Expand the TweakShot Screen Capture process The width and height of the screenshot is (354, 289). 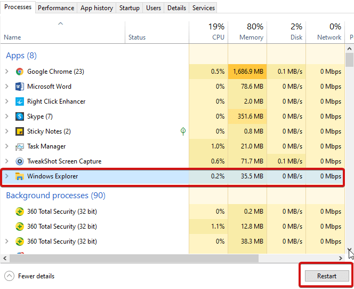click(7, 161)
